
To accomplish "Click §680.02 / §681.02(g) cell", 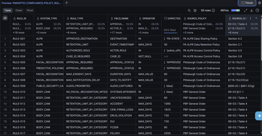I will [243, 86].
